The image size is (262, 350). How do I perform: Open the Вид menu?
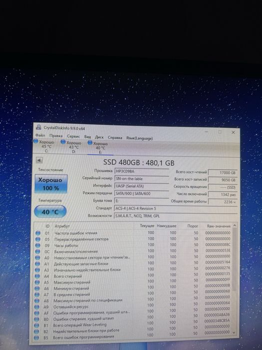click(x=87, y=136)
